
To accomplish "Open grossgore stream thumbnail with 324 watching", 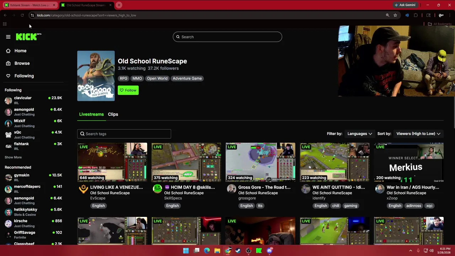I will [260, 162].
